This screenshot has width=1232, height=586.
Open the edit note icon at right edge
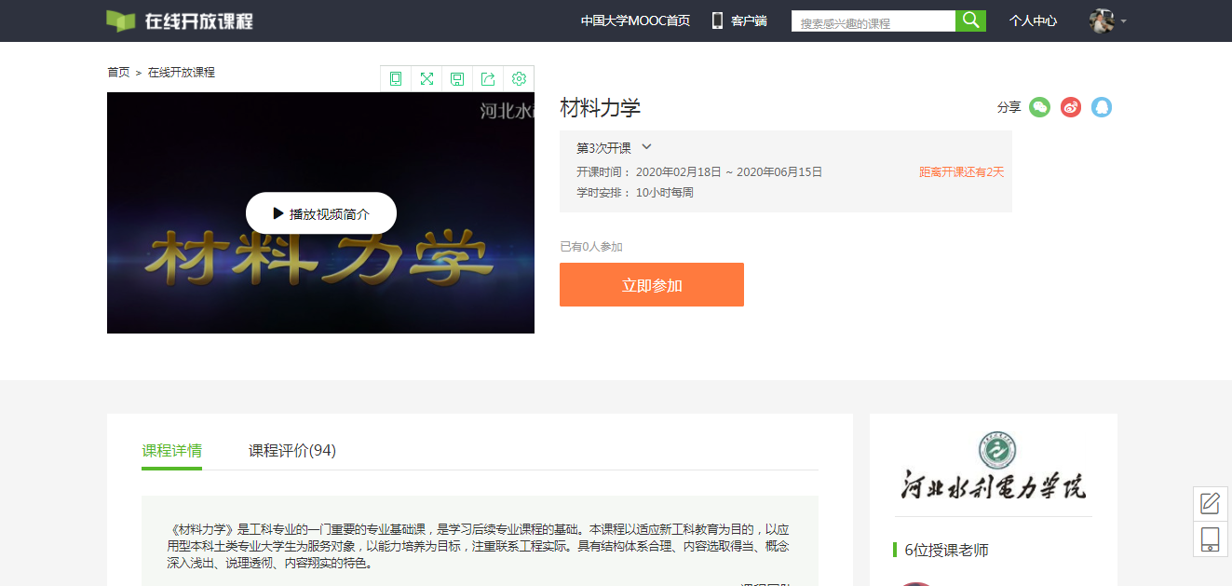pos(1210,504)
